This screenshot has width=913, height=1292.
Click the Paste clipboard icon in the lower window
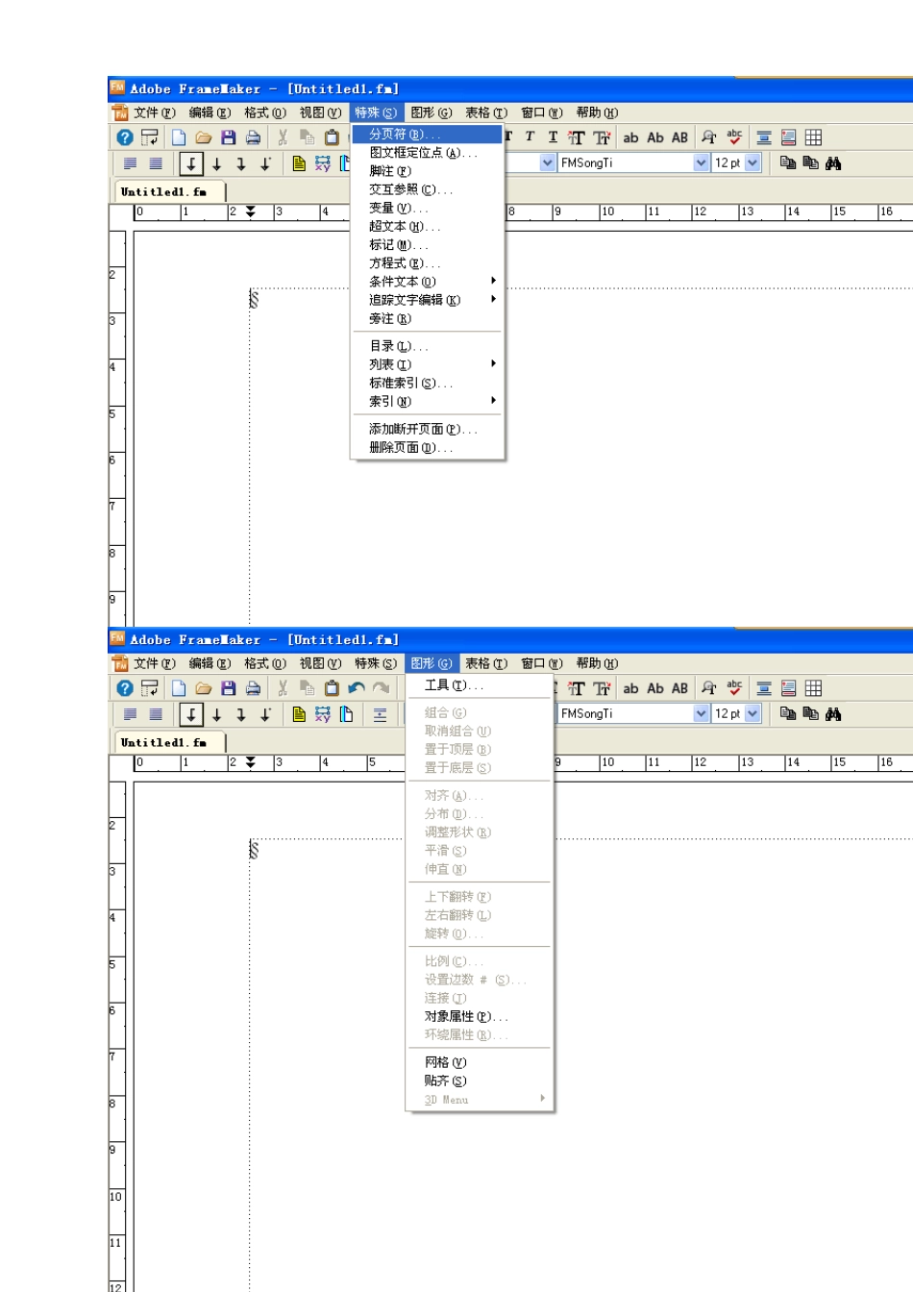tap(332, 688)
